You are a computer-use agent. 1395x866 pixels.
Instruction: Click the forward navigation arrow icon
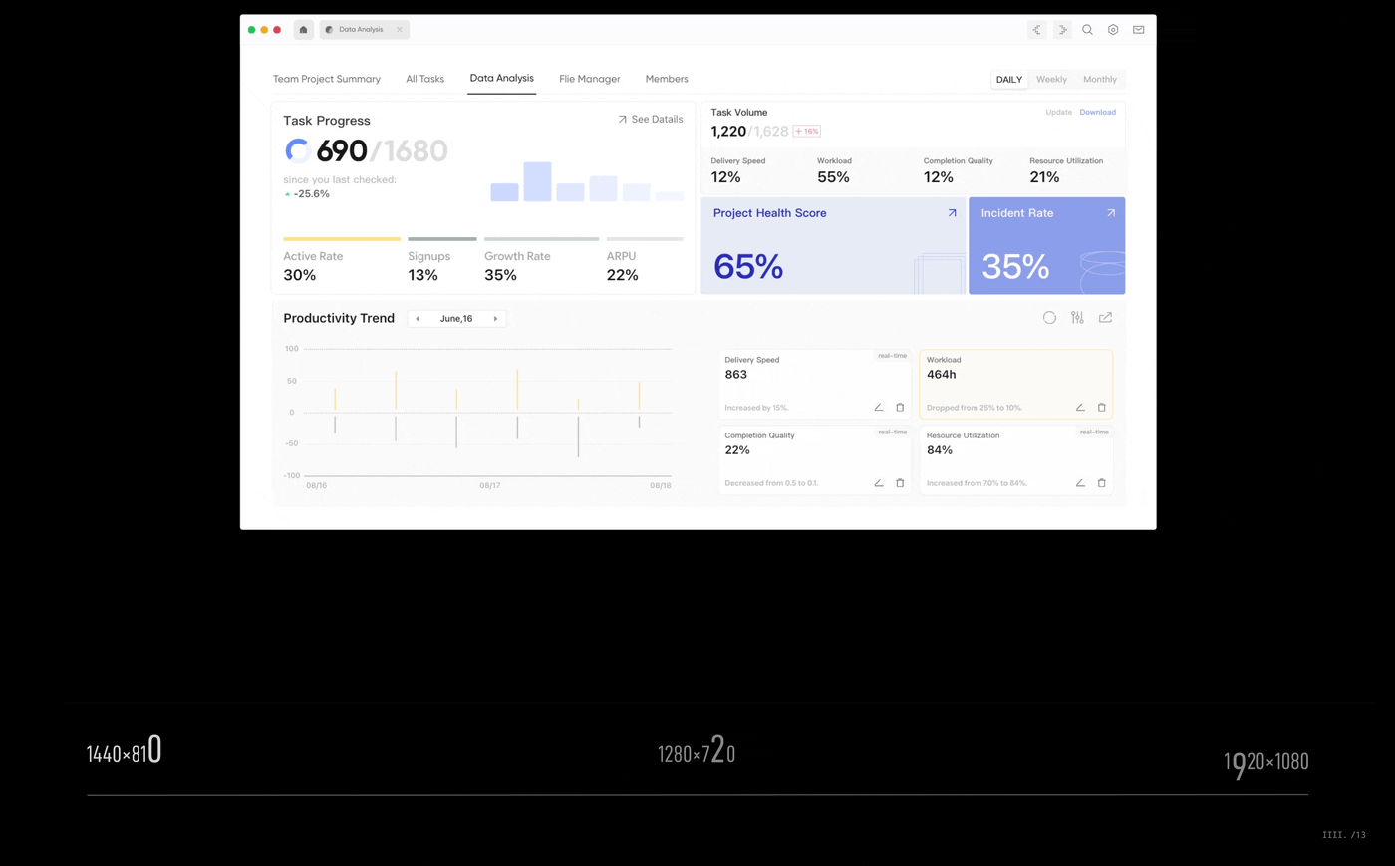coord(1062,30)
